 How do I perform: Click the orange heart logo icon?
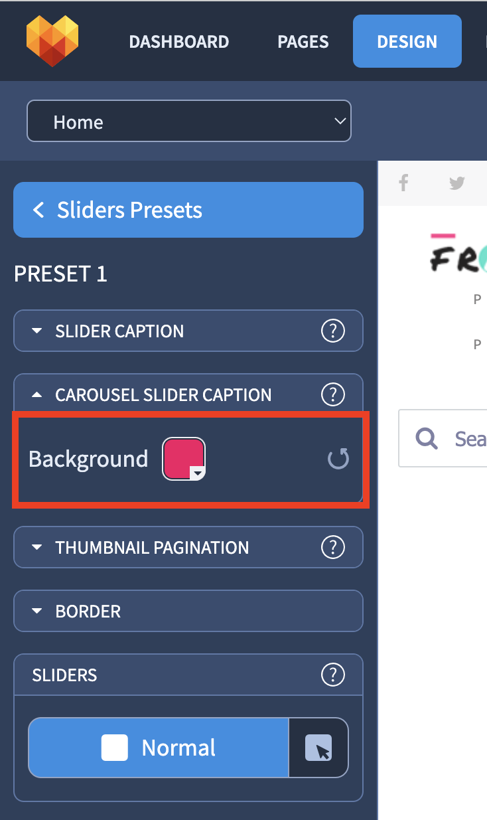[52, 41]
